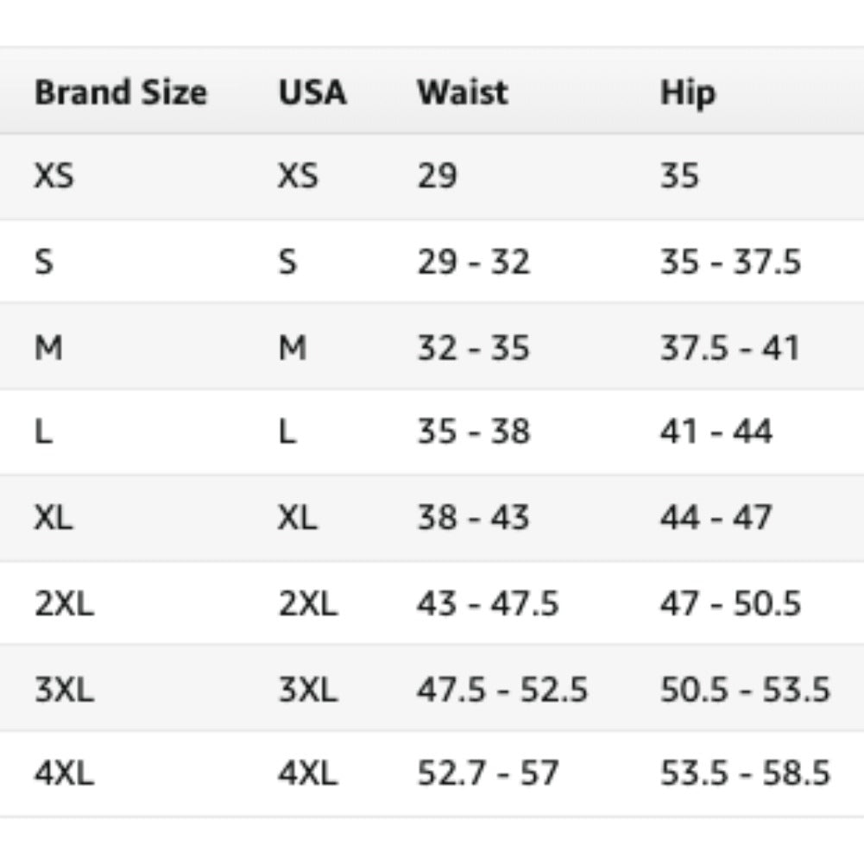864x864 pixels.
Task: Select the waist range "47.5 - 52.5"
Action: coord(502,689)
